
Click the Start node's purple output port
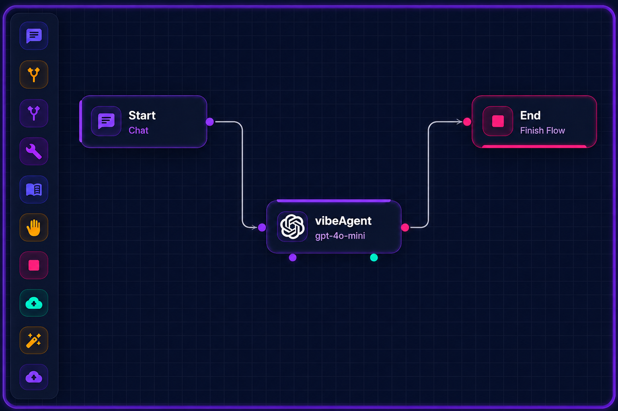click(210, 122)
